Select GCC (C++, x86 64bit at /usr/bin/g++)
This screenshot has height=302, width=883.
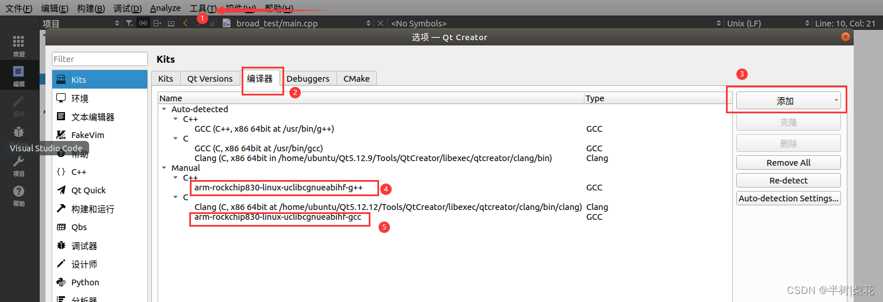pyautogui.click(x=264, y=129)
